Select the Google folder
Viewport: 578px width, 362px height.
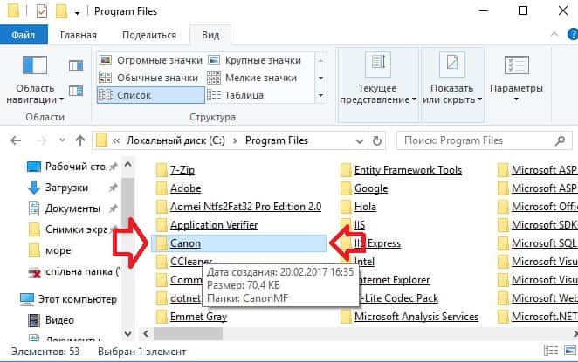364,188
